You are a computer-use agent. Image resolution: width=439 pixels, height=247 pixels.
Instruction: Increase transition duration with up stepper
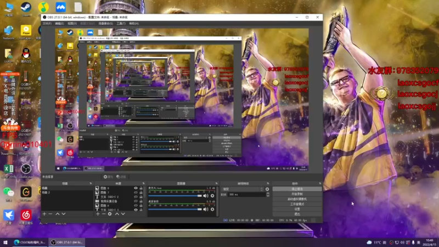pos(268,193)
